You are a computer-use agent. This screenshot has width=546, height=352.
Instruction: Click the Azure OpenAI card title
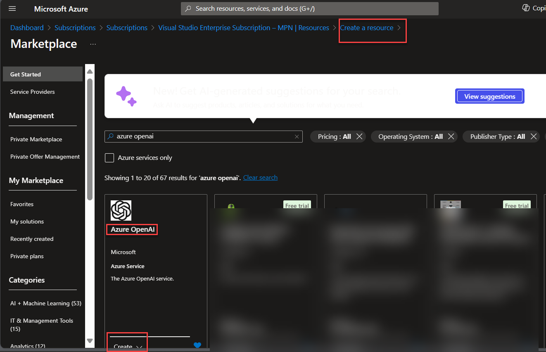coord(132,229)
